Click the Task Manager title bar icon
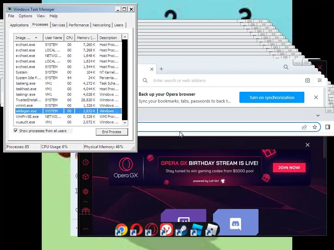This screenshot has width=334, height=250. tap(9, 9)
